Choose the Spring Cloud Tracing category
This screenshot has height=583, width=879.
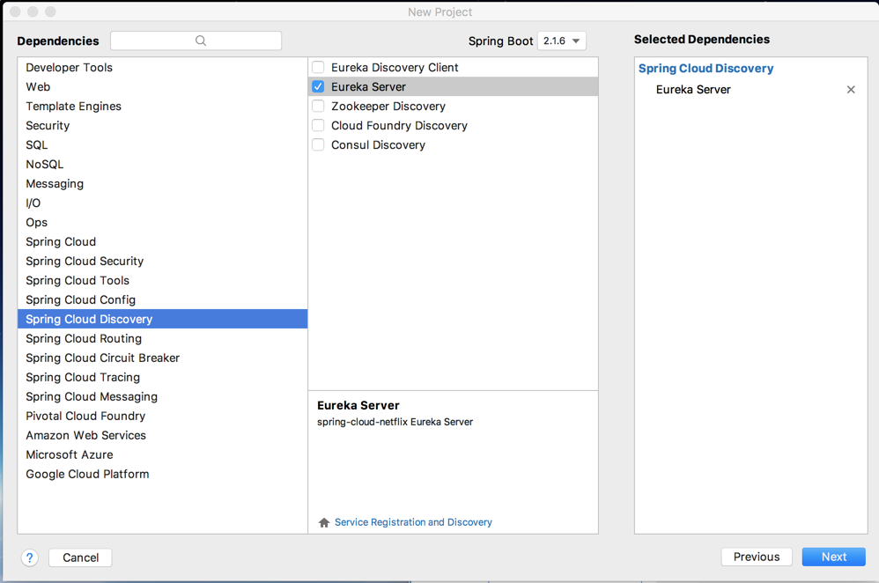(163, 377)
